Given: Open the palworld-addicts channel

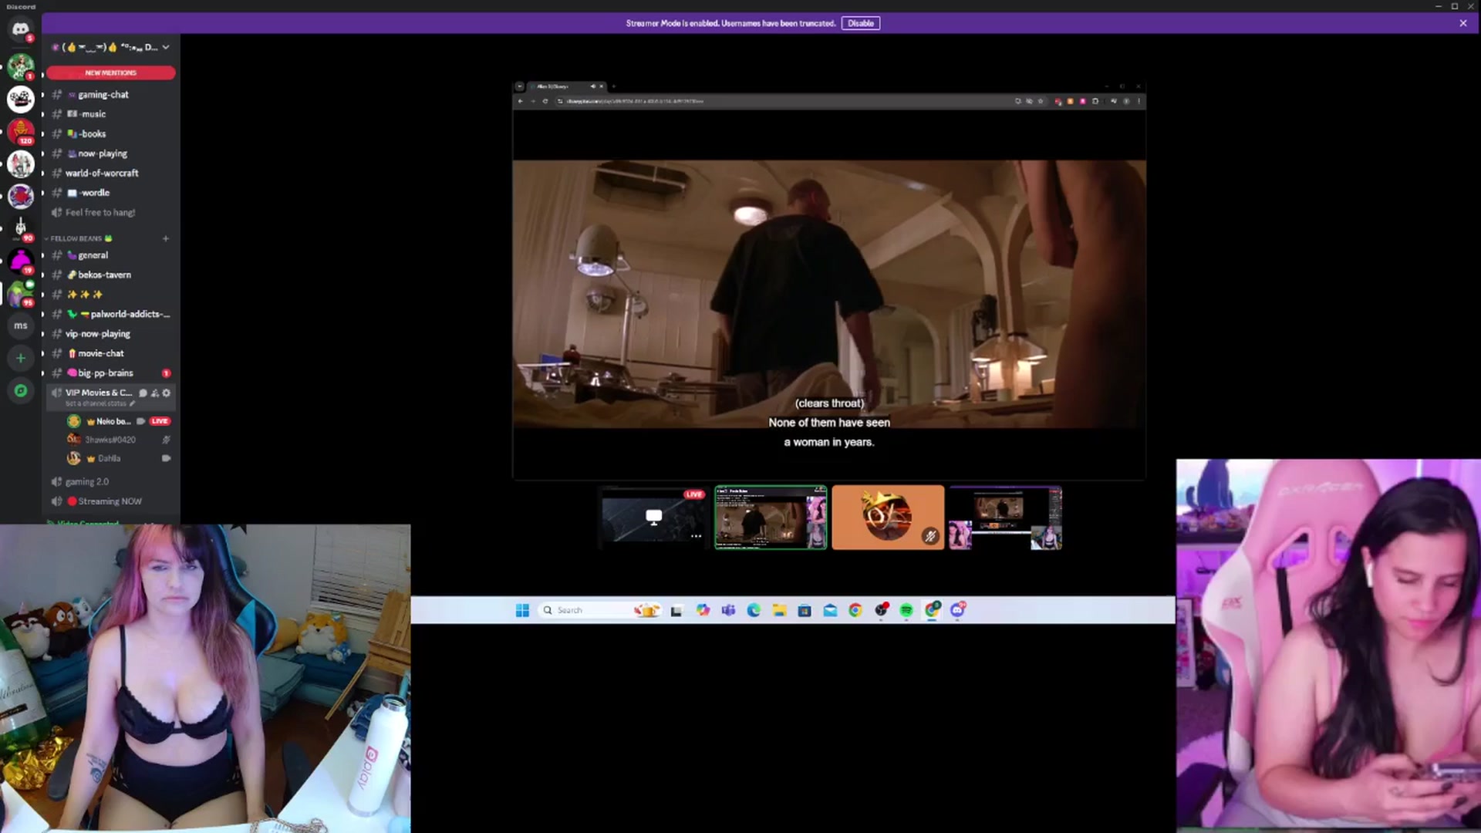Looking at the screenshot, I should click(111, 314).
